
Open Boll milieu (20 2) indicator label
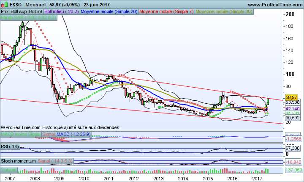coord(62,12)
